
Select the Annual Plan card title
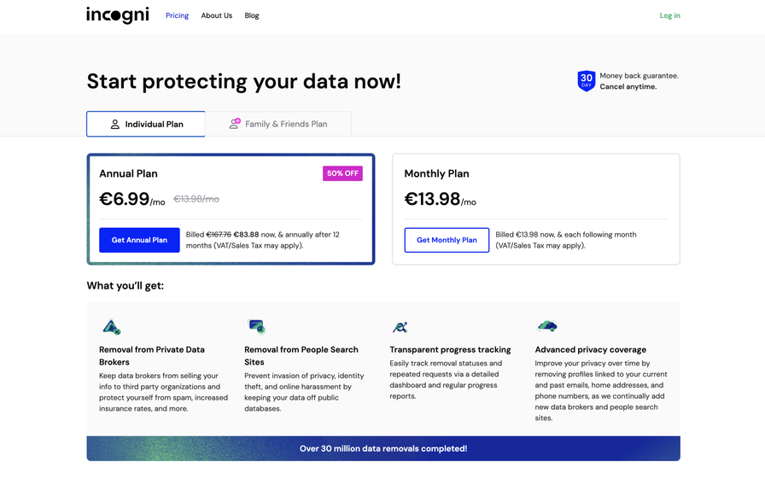coord(128,173)
